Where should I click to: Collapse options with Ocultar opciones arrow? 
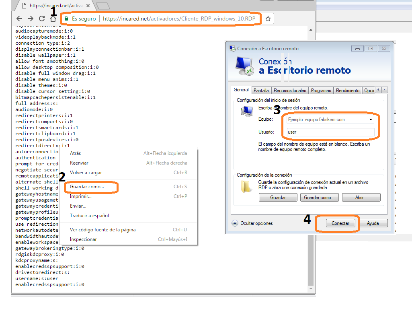pos(235,223)
